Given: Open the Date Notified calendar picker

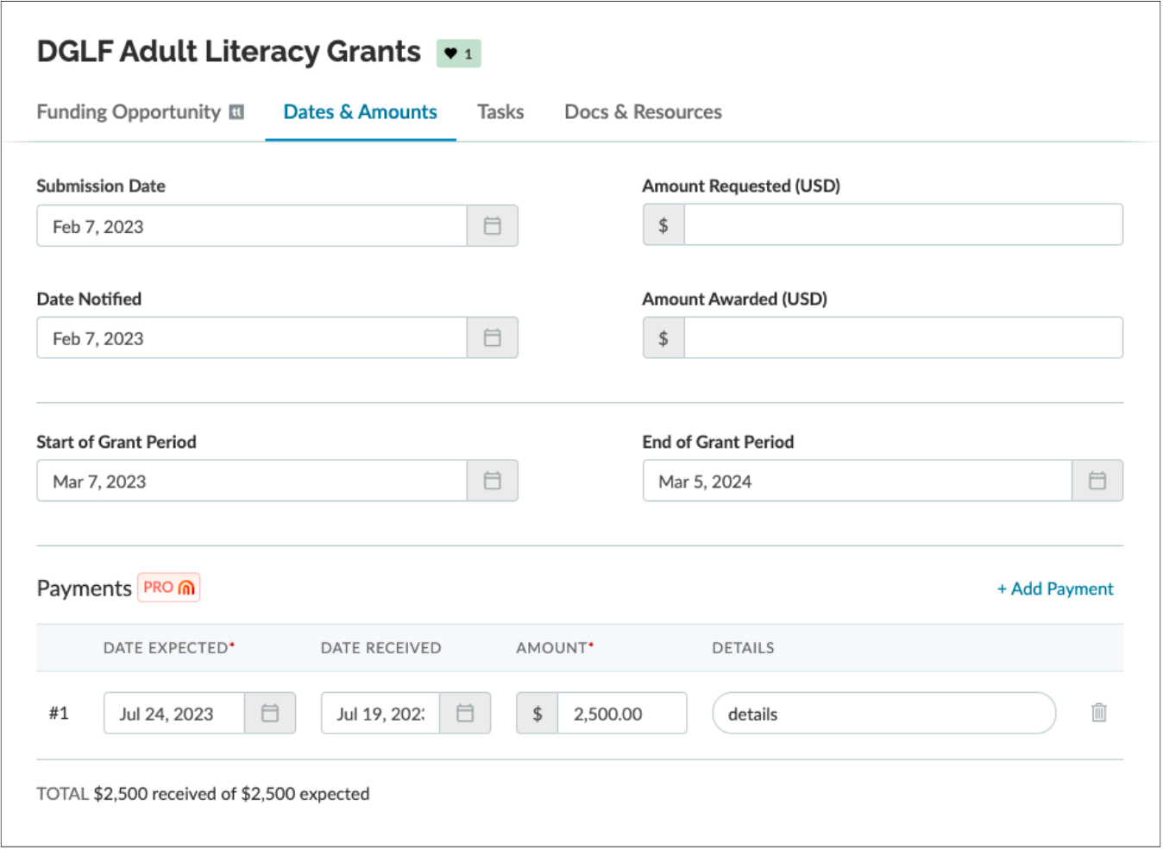Looking at the screenshot, I should coord(492,337).
